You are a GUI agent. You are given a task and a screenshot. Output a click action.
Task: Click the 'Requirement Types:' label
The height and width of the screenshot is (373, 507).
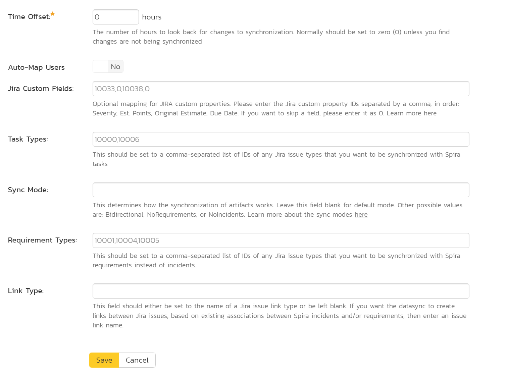point(42,240)
